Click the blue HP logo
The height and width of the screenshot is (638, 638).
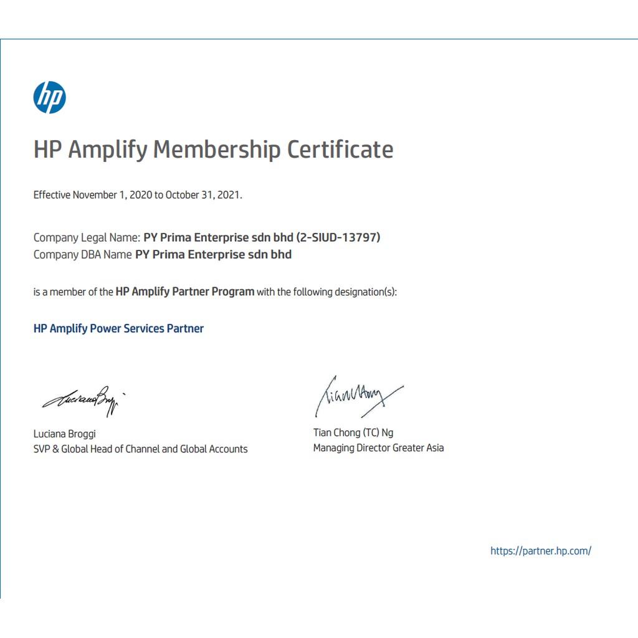click(49, 98)
